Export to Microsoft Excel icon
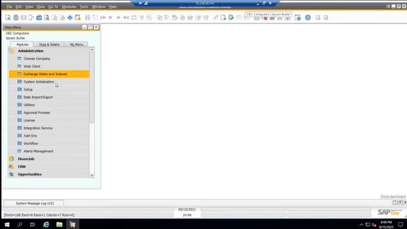Viewport: 407px width, 229px height. [46, 18]
